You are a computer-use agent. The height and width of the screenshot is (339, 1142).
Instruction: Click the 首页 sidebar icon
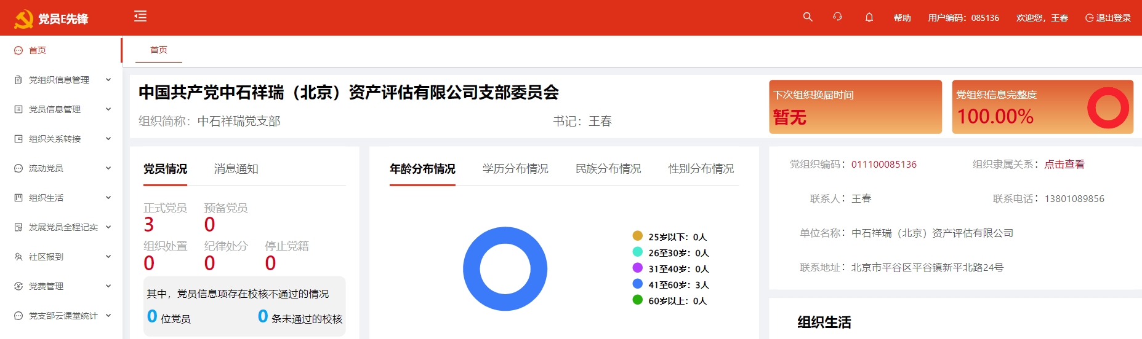coord(18,50)
